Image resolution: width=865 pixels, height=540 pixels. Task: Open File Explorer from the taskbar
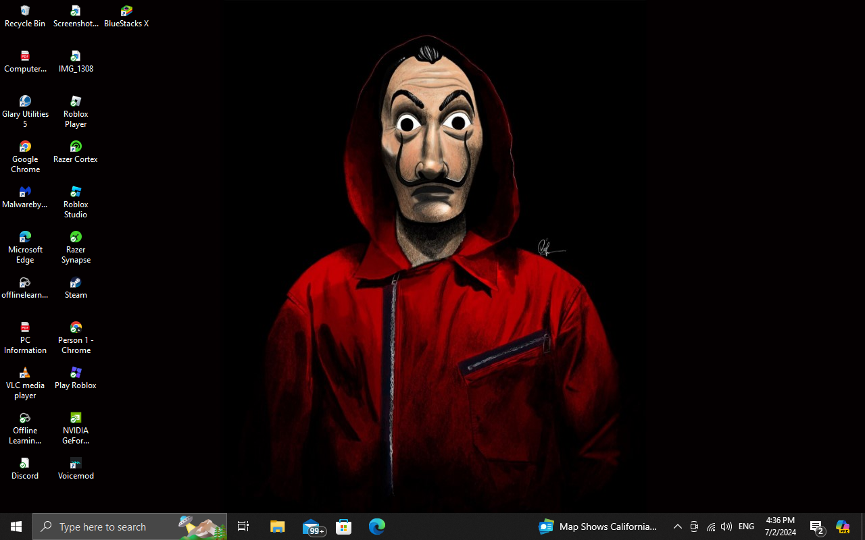278,526
